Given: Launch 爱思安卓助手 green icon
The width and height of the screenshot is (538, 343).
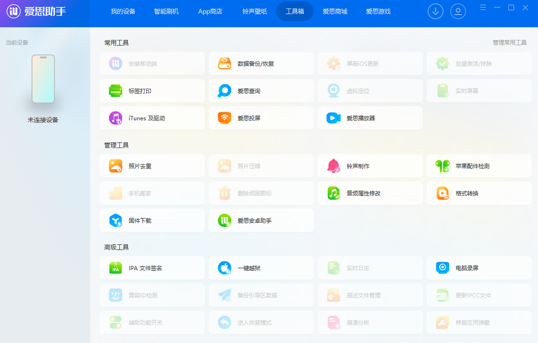Looking at the screenshot, I should tap(225, 221).
